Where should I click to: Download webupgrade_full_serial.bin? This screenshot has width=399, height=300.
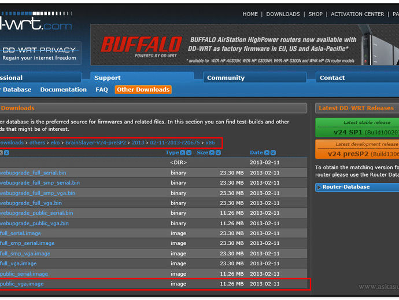pyautogui.click(x=33, y=173)
